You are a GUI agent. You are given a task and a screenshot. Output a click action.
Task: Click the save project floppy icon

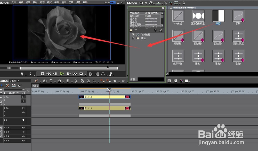pos(68,81)
